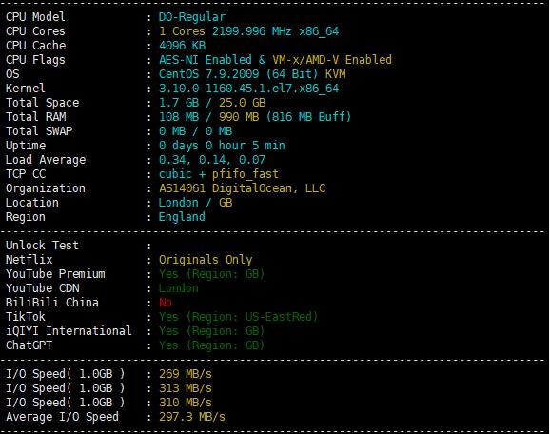Image resolution: width=550 pixels, height=434 pixels.
Task: Click the YouTube CDN value London
Action: click(x=179, y=288)
